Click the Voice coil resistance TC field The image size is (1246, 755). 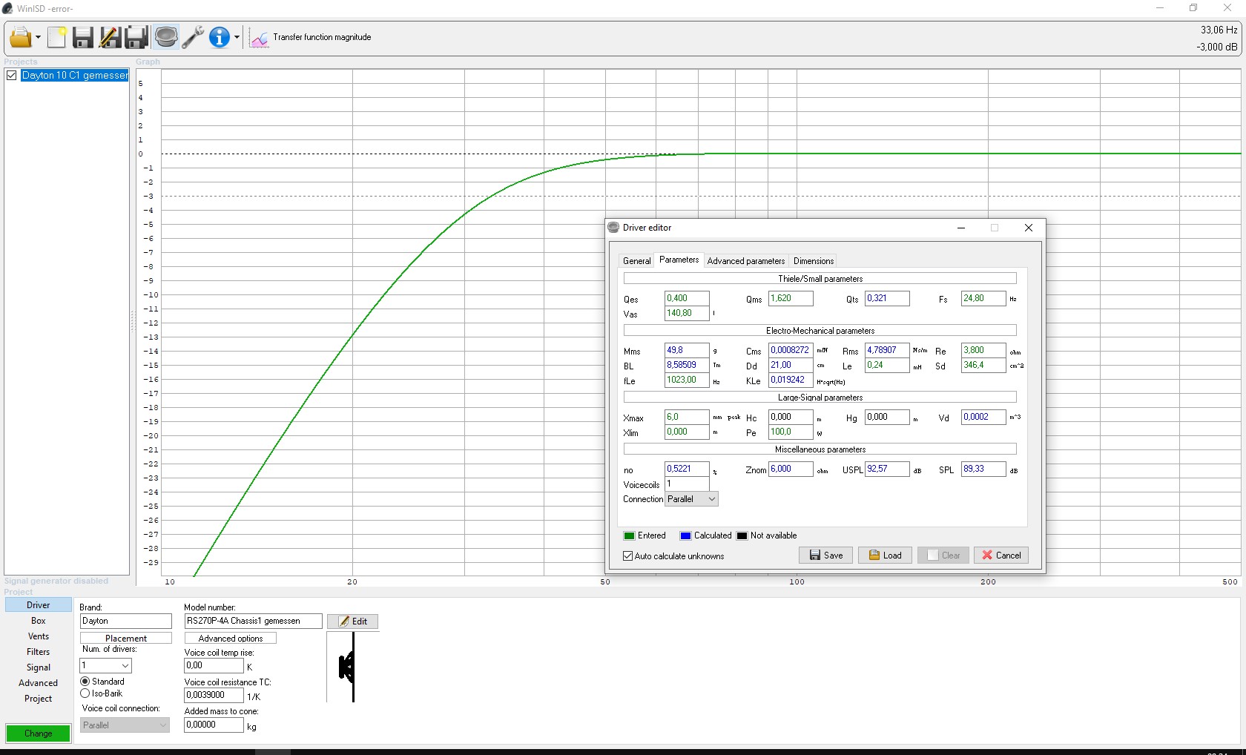click(x=214, y=696)
